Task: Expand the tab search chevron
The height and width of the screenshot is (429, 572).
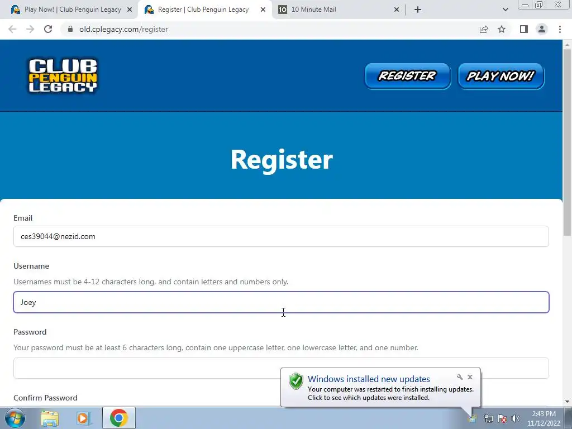Action: coord(505,9)
